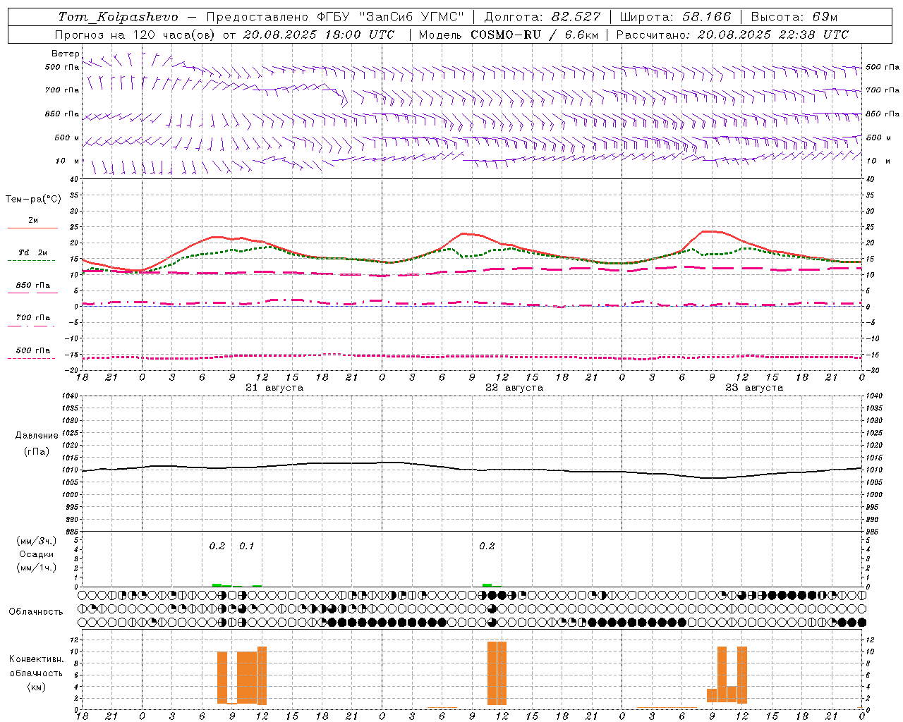
Task: Click the '(мм/1ч.)' precipitation unit label
Action: [x=37, y=568]
